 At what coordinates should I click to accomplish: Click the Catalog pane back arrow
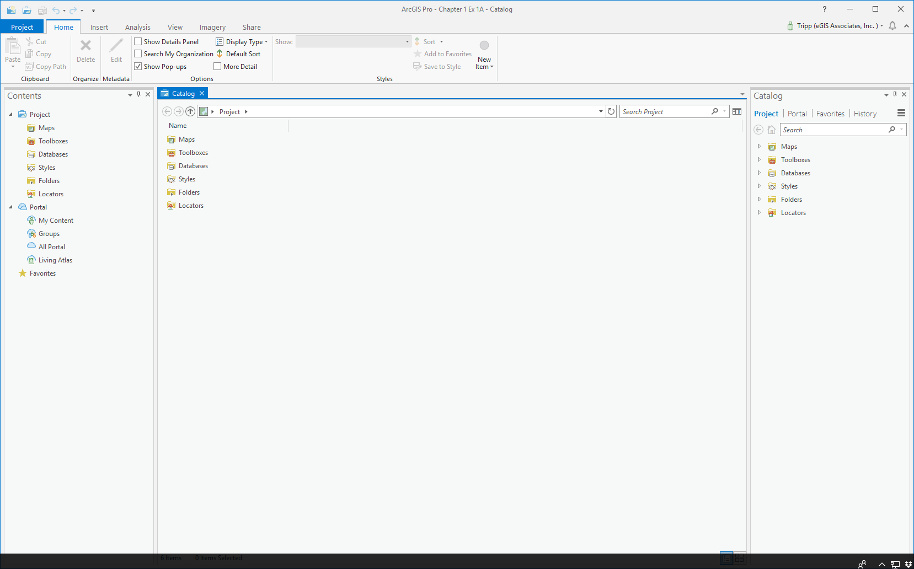pyautogui.click(x=759, y=130)
